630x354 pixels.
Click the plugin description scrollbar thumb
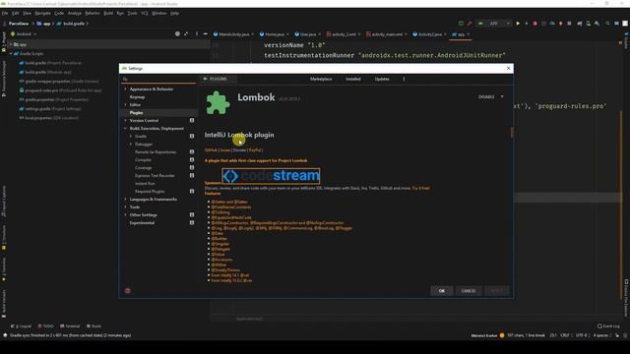(x=512, y=133)
